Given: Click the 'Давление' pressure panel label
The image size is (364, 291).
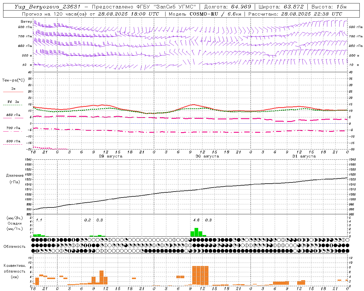Looking at the screenshot, I should pos(15,176).
